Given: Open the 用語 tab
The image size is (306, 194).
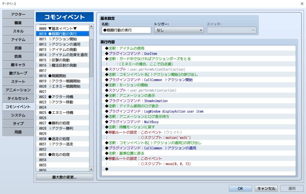Looking at the screenshot, I should coord(18,132).
